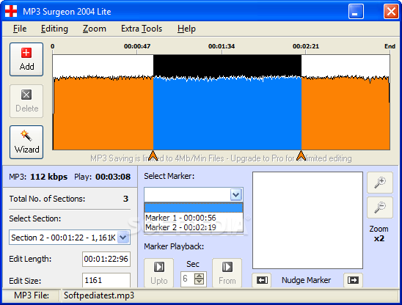402x305 pixels.
Task: Choose Marker 1 - 00:00:56 from list
Action: [x=194, y=218]
